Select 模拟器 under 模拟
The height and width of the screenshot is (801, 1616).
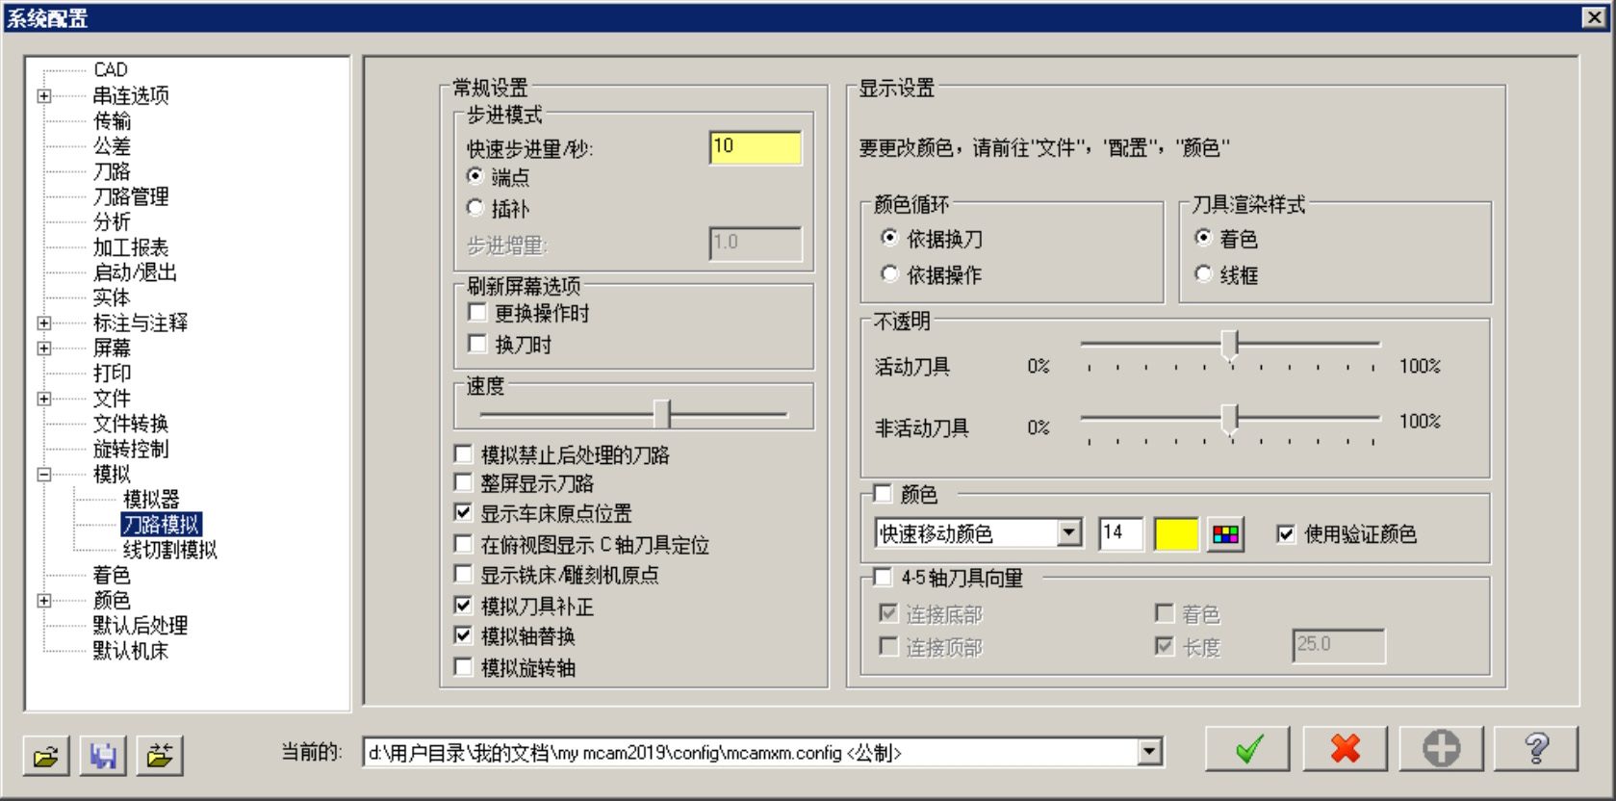point(151,500)
